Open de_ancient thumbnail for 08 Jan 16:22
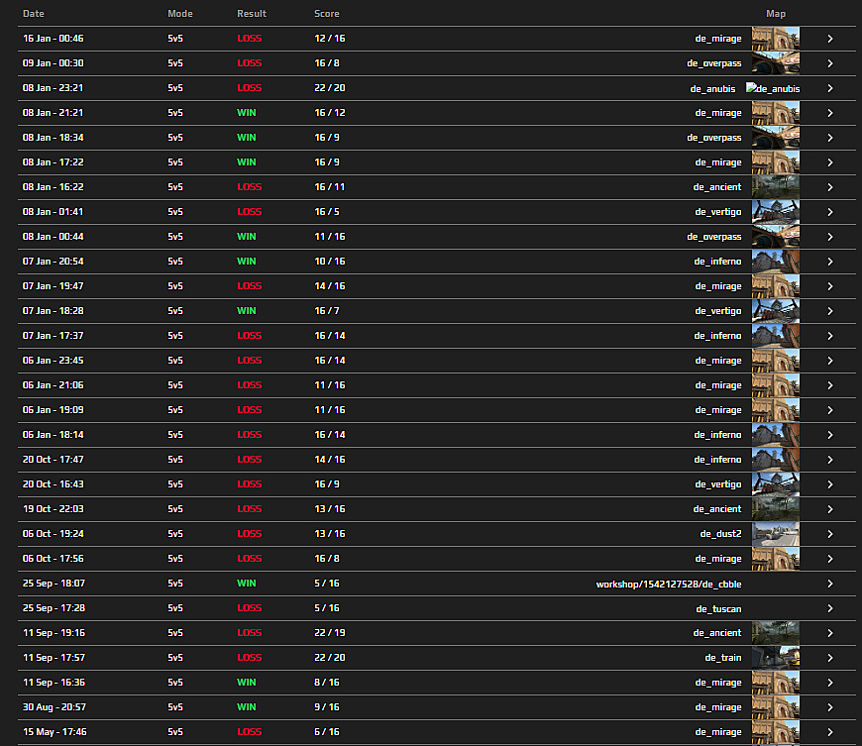This screenshot has width=862, height=746. point(775,187)
